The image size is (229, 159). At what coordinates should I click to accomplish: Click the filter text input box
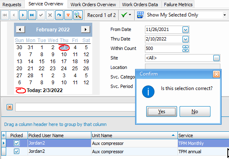(75, 107)
